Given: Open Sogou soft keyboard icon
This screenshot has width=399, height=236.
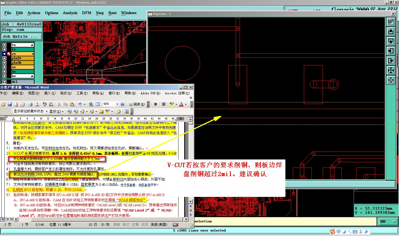Looking at the screenshot, I should point(355,232).
